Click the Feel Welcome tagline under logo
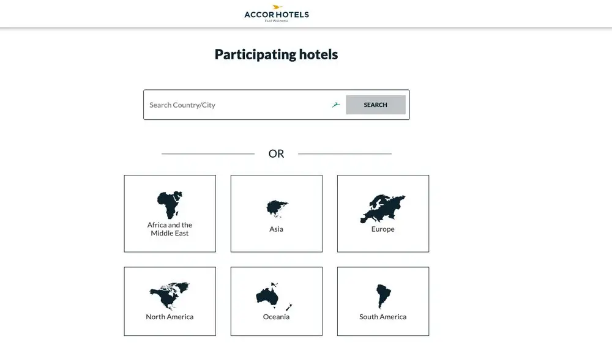 click(277, 21)
